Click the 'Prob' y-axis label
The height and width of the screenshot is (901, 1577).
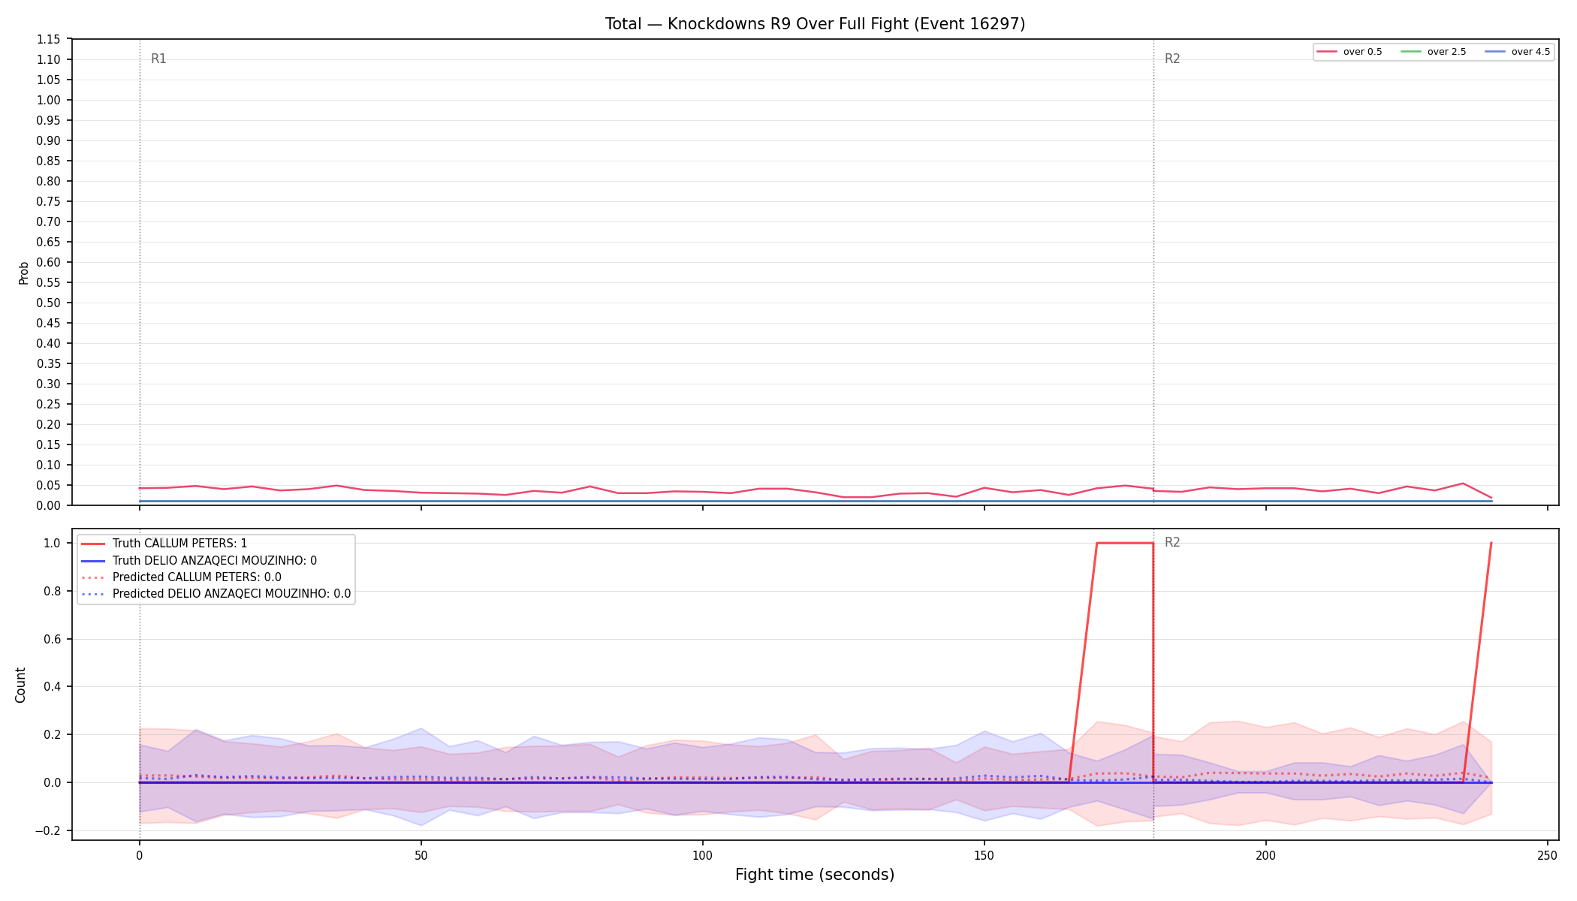tap(23, 273)
